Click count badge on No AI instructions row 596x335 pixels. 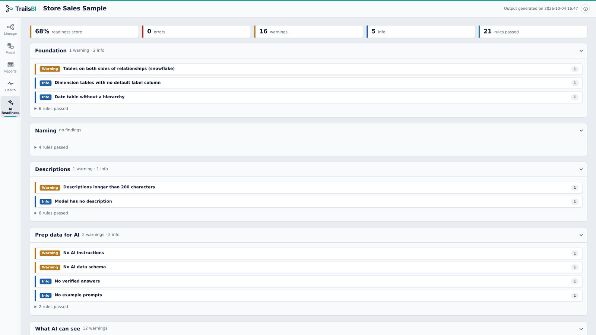575,253
